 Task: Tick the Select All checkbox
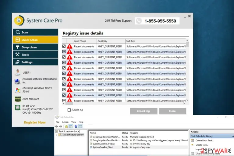coord(69,110)
